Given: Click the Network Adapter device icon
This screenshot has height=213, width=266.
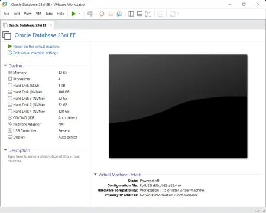Looking at the screenshot, I should click(x=10, y=124).
